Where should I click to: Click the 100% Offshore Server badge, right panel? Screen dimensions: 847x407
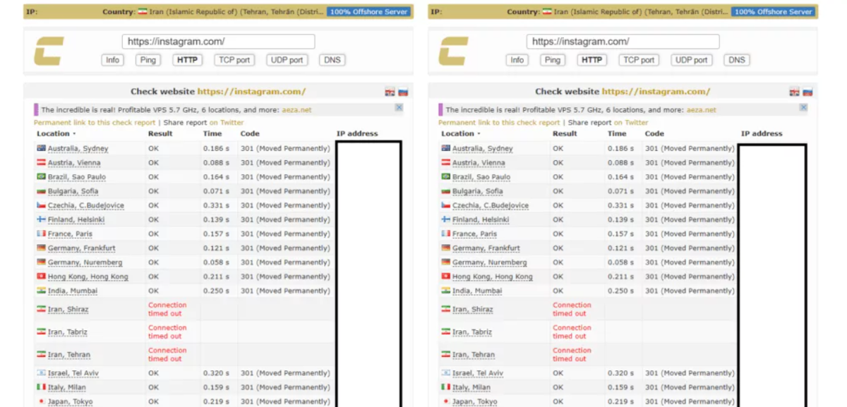[x=773, y=12]
